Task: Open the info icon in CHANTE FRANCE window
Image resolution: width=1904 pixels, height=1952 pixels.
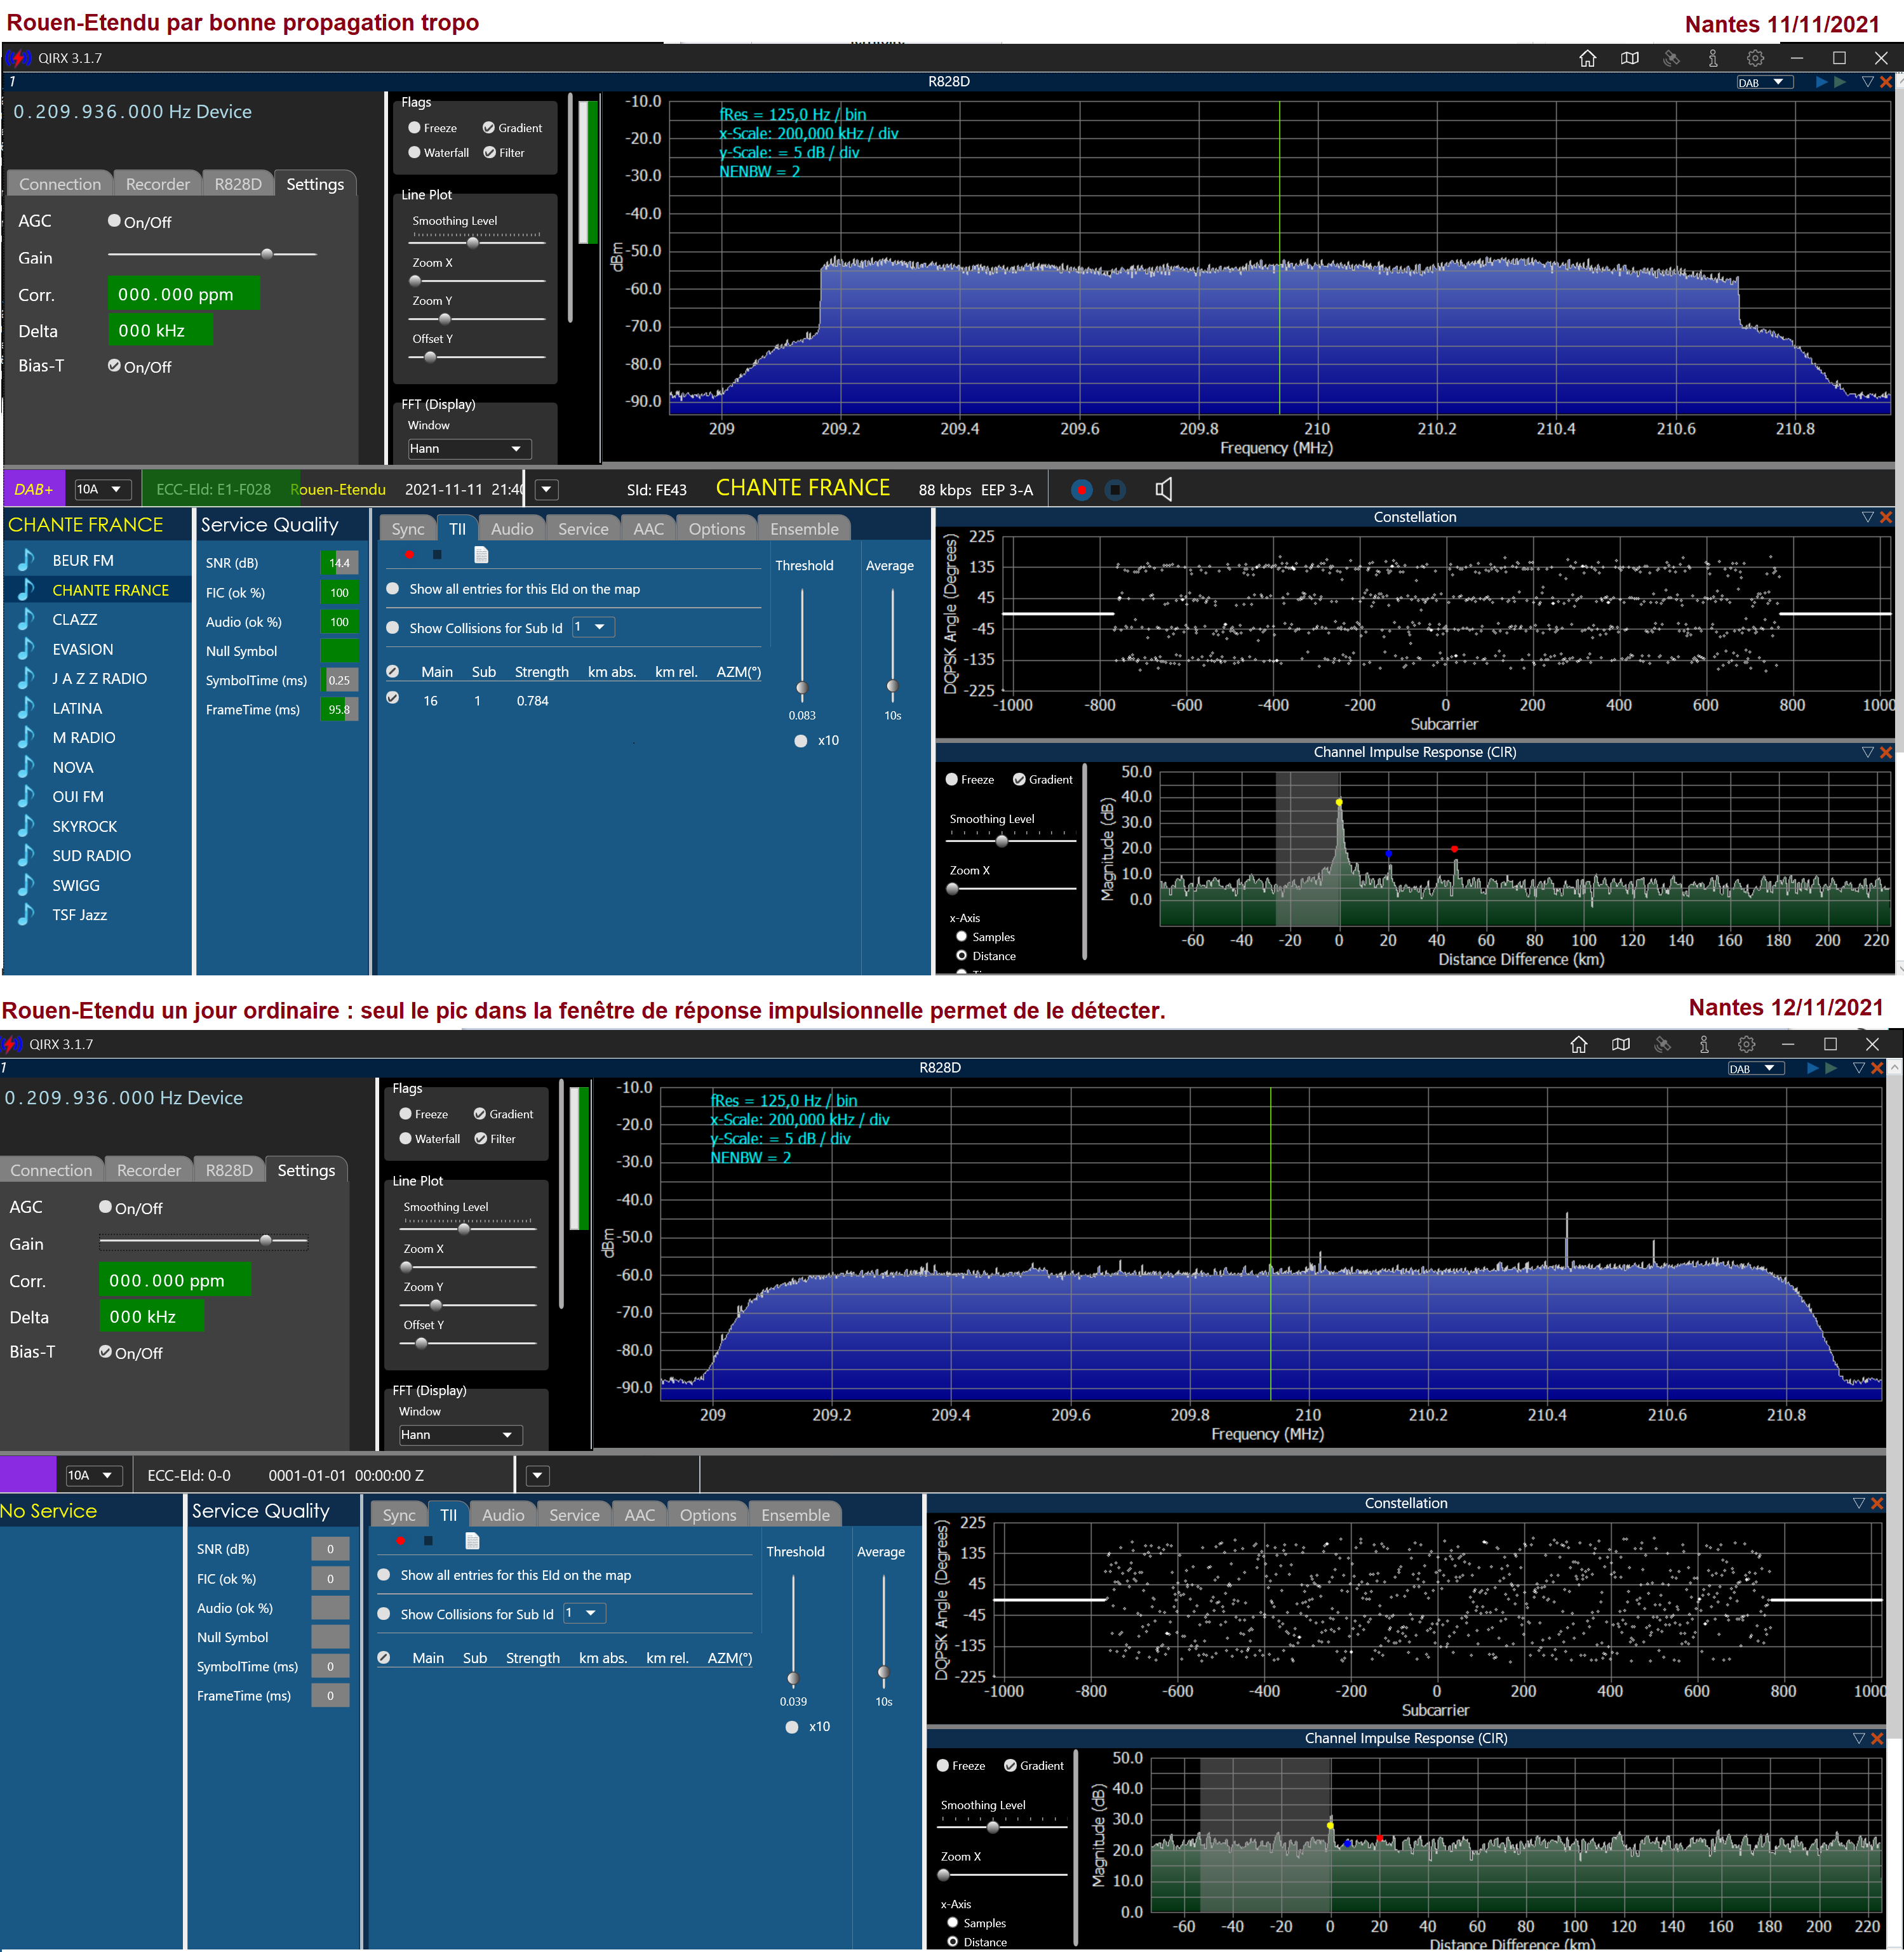Action: (1713, 58)
